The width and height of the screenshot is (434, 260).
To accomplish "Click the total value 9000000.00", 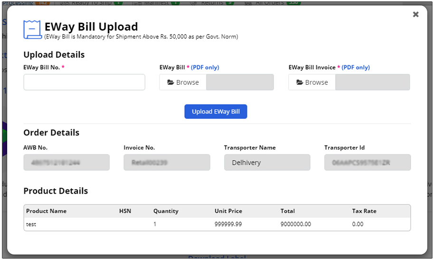I will coord(296,224).
